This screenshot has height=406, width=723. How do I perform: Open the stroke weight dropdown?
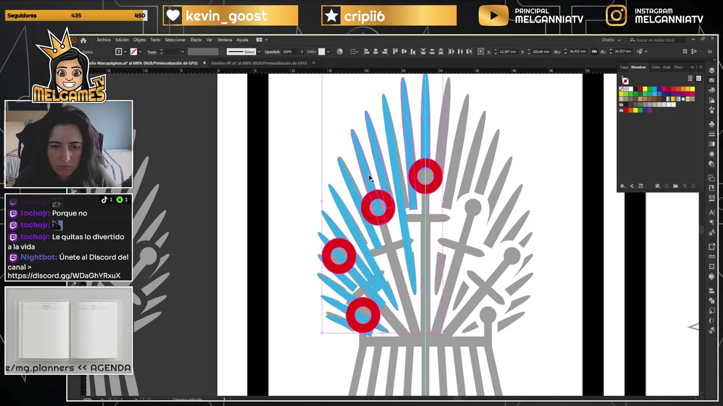pos(182,52)
